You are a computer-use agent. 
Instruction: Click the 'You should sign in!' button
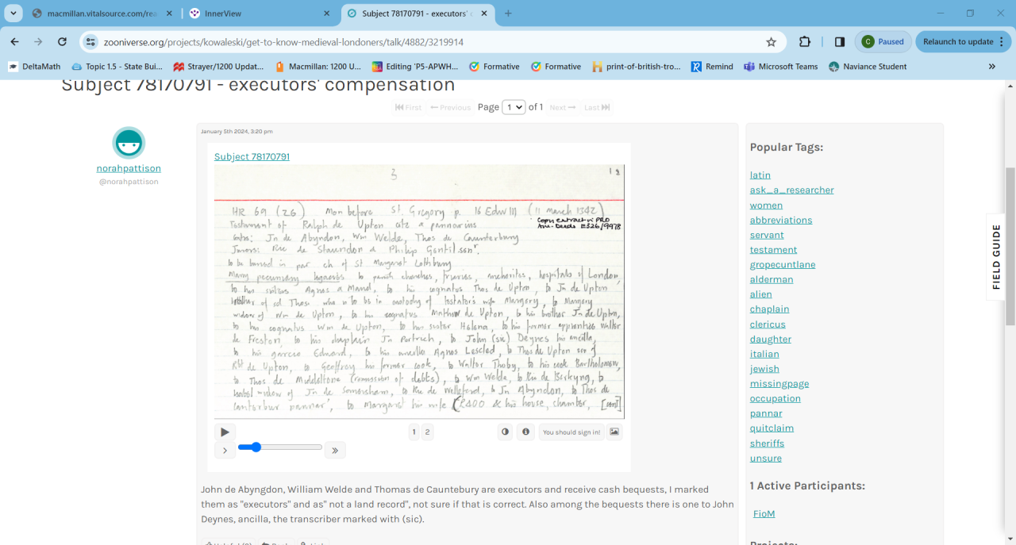tap(571, 432)
